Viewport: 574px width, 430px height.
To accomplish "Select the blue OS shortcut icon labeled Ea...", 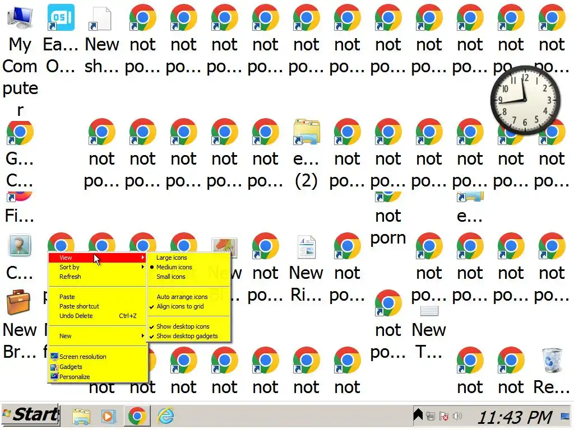I will point(61,17).
